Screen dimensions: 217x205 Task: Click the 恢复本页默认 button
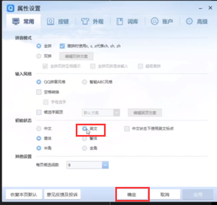24,194
